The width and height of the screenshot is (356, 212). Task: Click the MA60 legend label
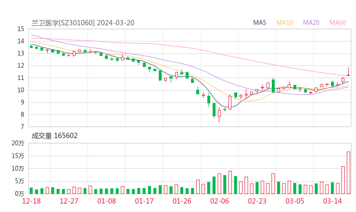point(338,23)
